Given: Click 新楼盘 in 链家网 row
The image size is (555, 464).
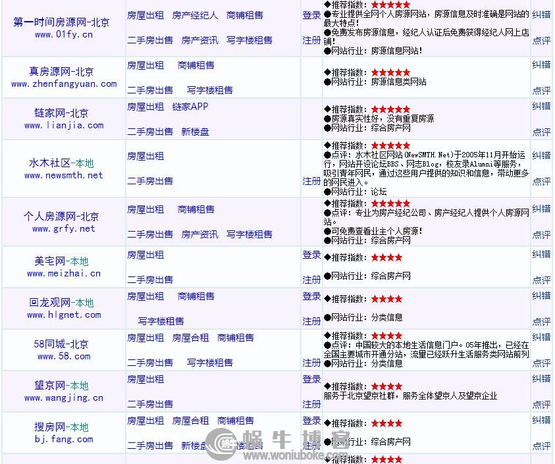Looking at the screenshot, I should 195,132.
